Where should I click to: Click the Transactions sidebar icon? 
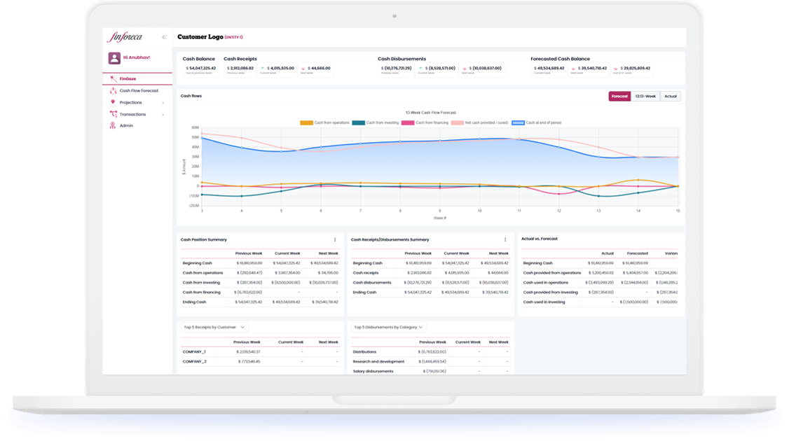(x=113, y=114)
